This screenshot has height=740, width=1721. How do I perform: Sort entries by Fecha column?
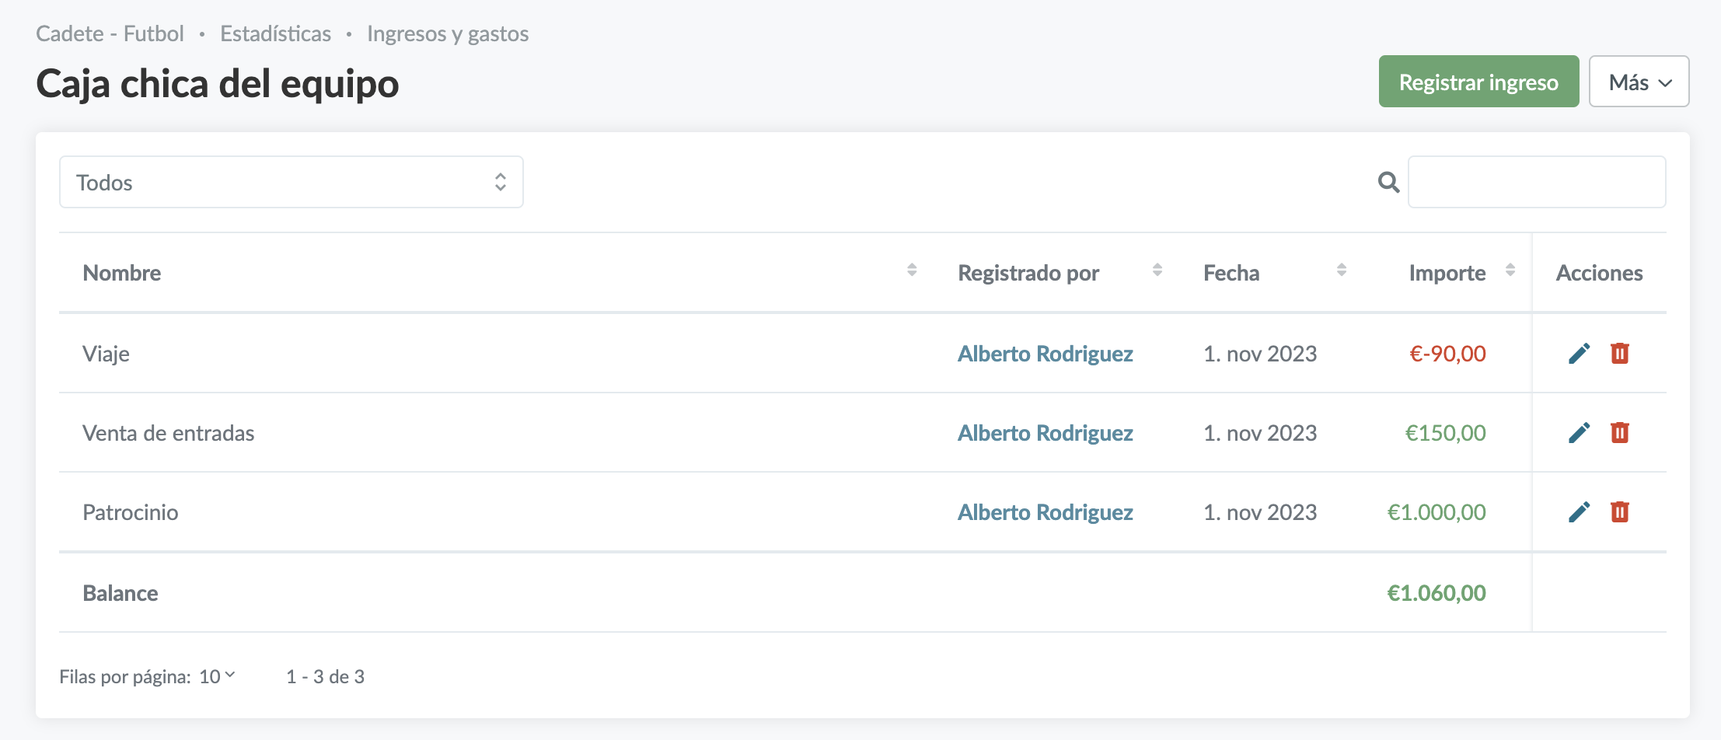tap(1341, 271)
